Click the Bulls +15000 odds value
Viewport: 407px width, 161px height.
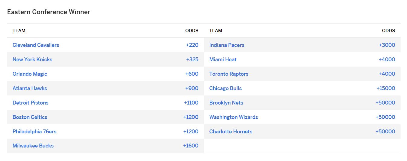(386, 88)
